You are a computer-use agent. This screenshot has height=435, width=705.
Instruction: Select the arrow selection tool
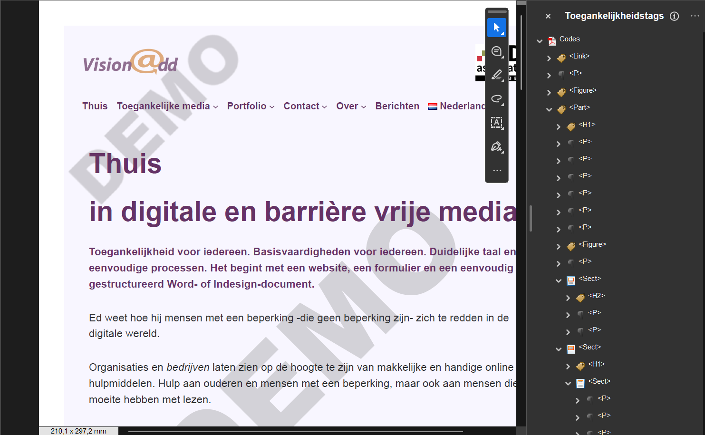[x=496, y=28]
